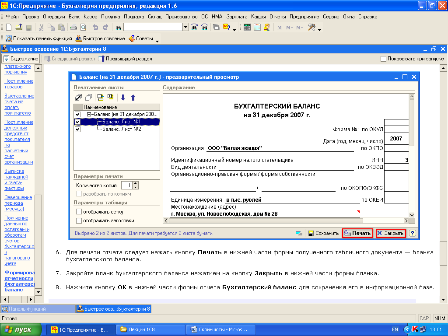Viewport: 448px width, 336px height.
Task: Open dropdown arrow next to service tools icon
Action: 319,30
